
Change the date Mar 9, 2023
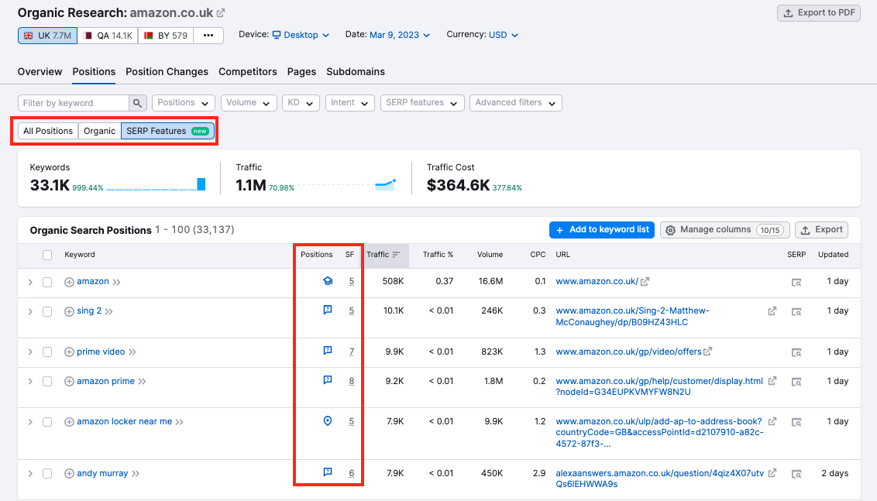[399, 35]
